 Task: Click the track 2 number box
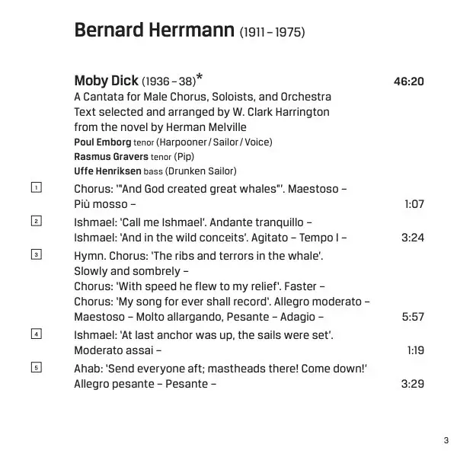click(x=36, y=221)
